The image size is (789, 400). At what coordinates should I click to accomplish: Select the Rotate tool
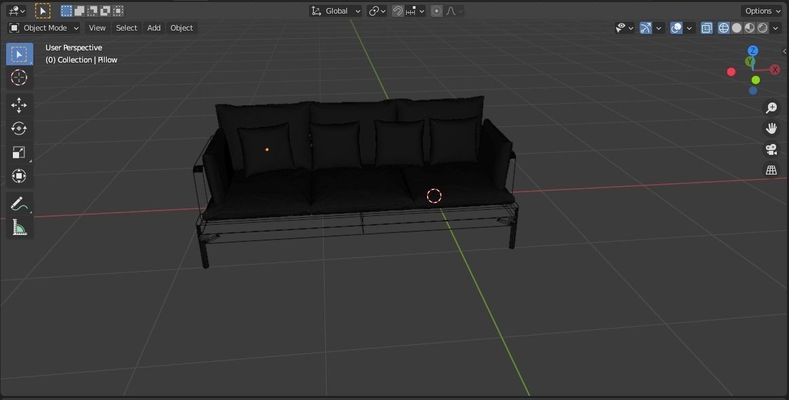pos(19,129)
